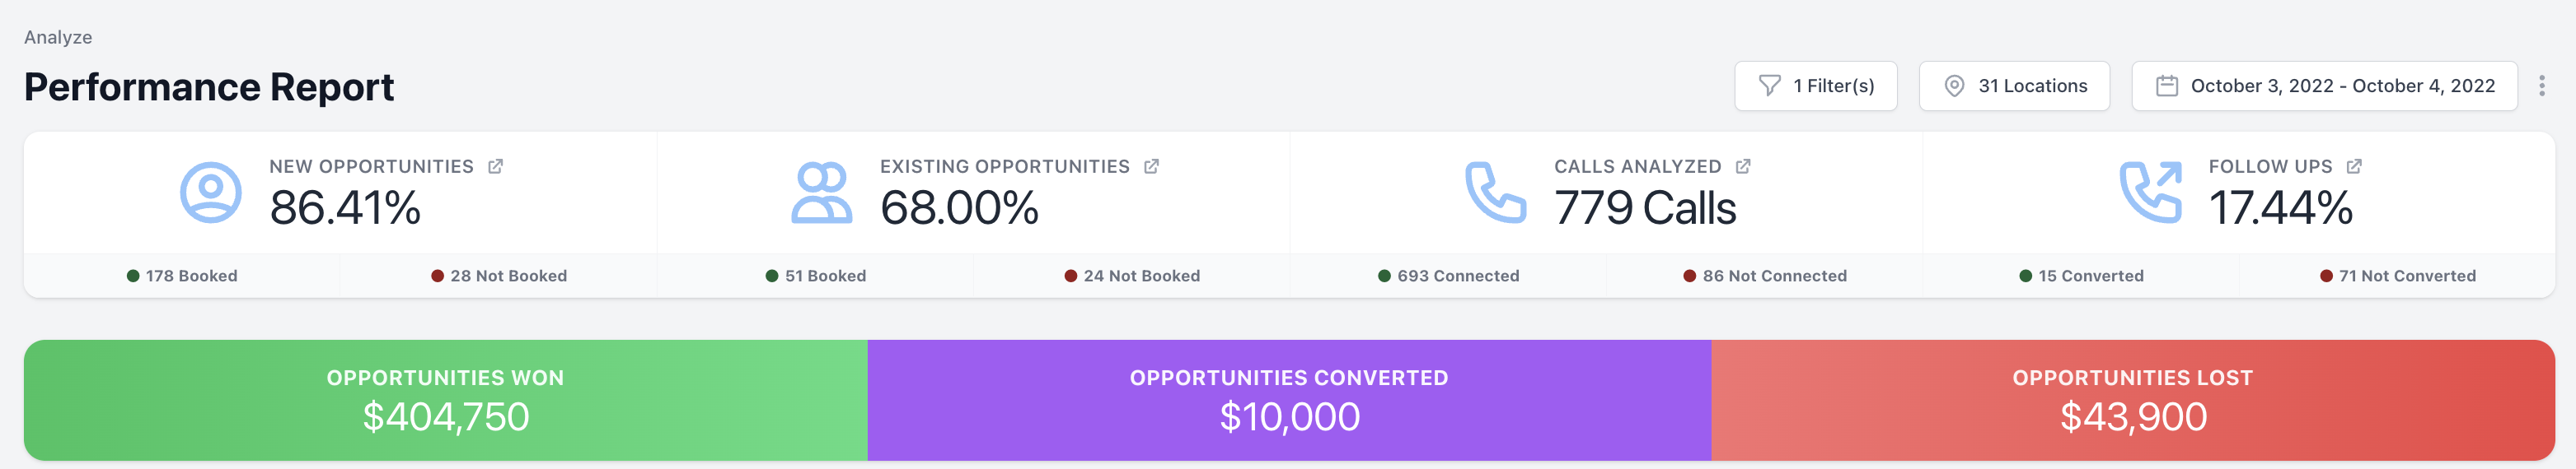Open Follow Ups external link icon
Screen dimensions: 2576x469
pyautogui.click(x=2354, y=167)
